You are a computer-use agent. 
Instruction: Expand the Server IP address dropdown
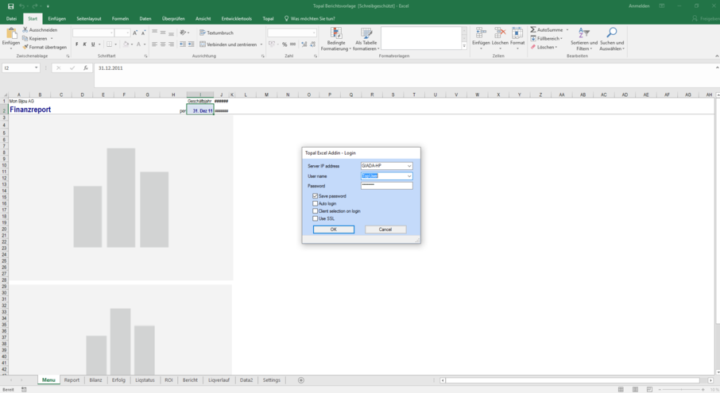[x=409, y=166]
